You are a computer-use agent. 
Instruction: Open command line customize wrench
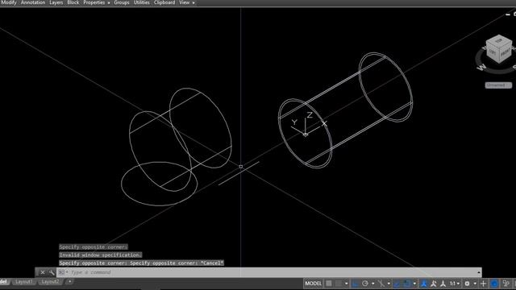click(52, 272)
